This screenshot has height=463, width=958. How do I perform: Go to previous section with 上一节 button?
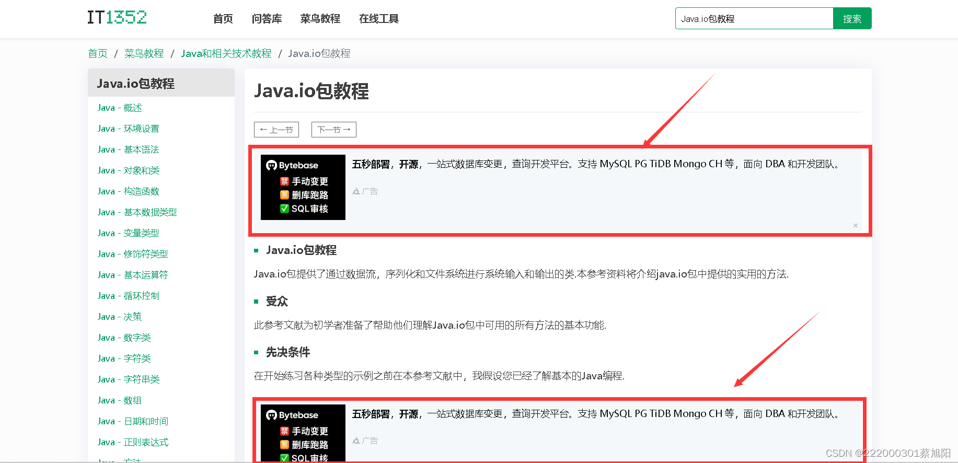[276, 130]
